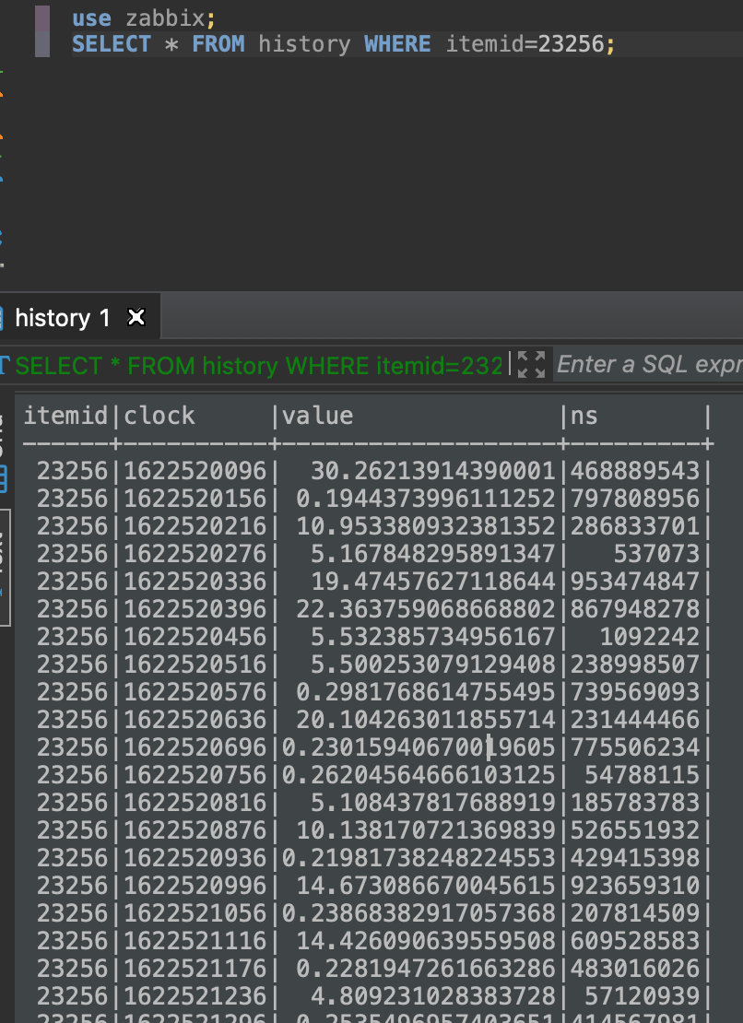Select ns value 797808956
Image resolution: width=743 pixels, height=1023 pixels.
(635, 499)
